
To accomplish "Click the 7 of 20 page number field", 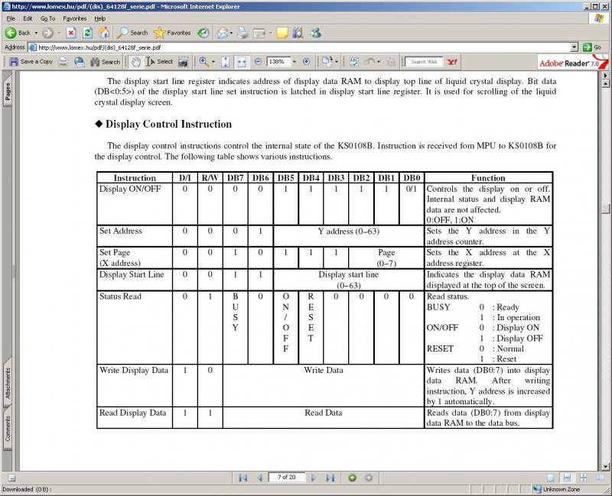I will point(287,478).
